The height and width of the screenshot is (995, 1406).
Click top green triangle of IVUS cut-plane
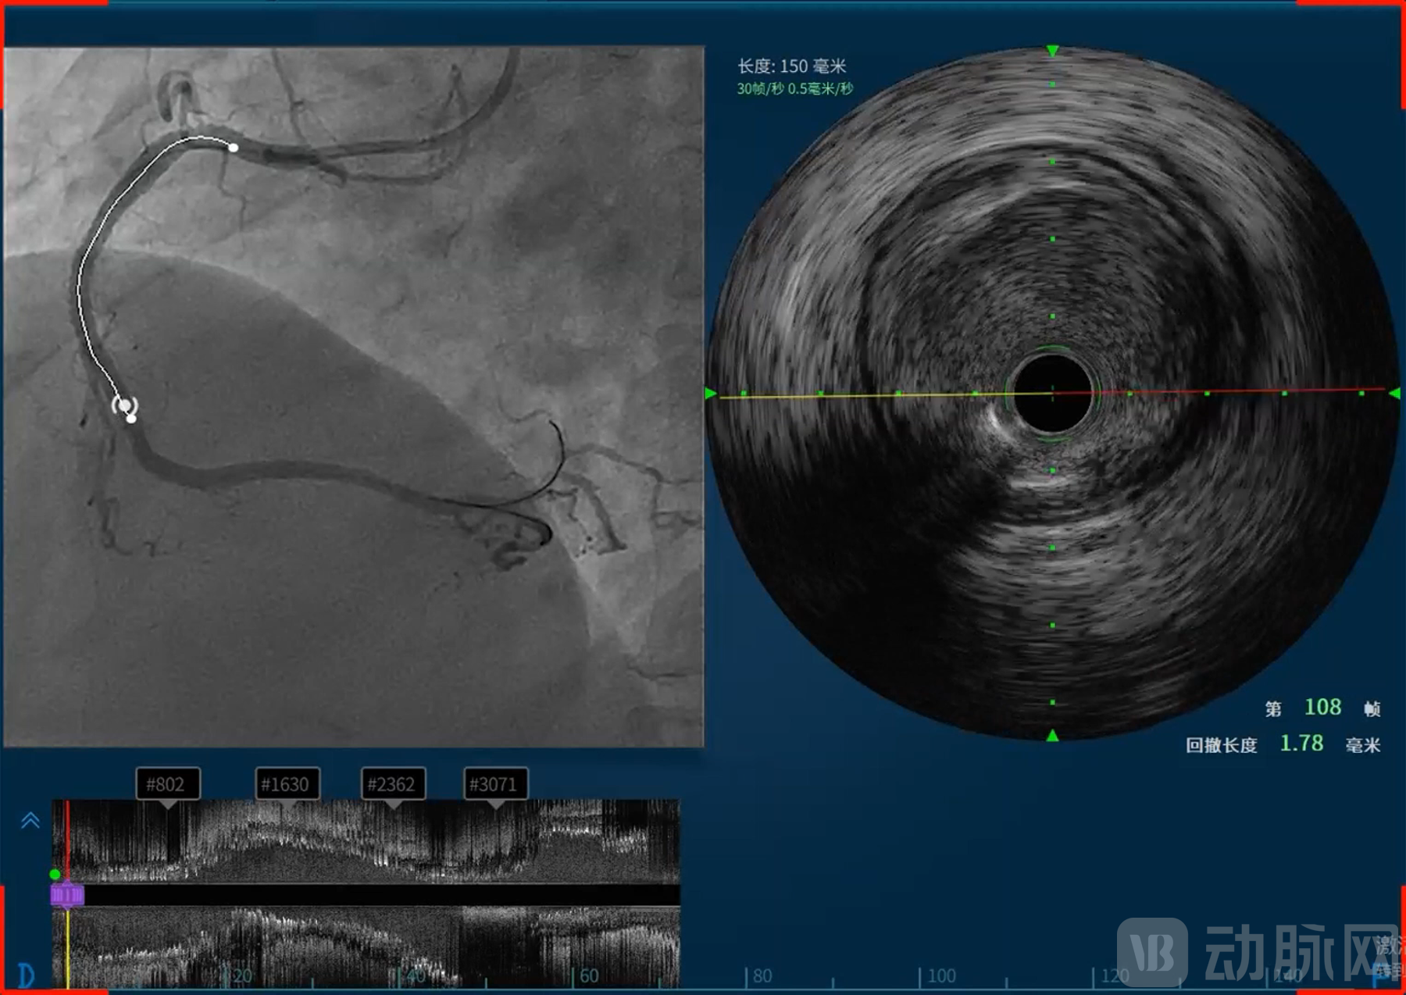[x=1052, y=52]
